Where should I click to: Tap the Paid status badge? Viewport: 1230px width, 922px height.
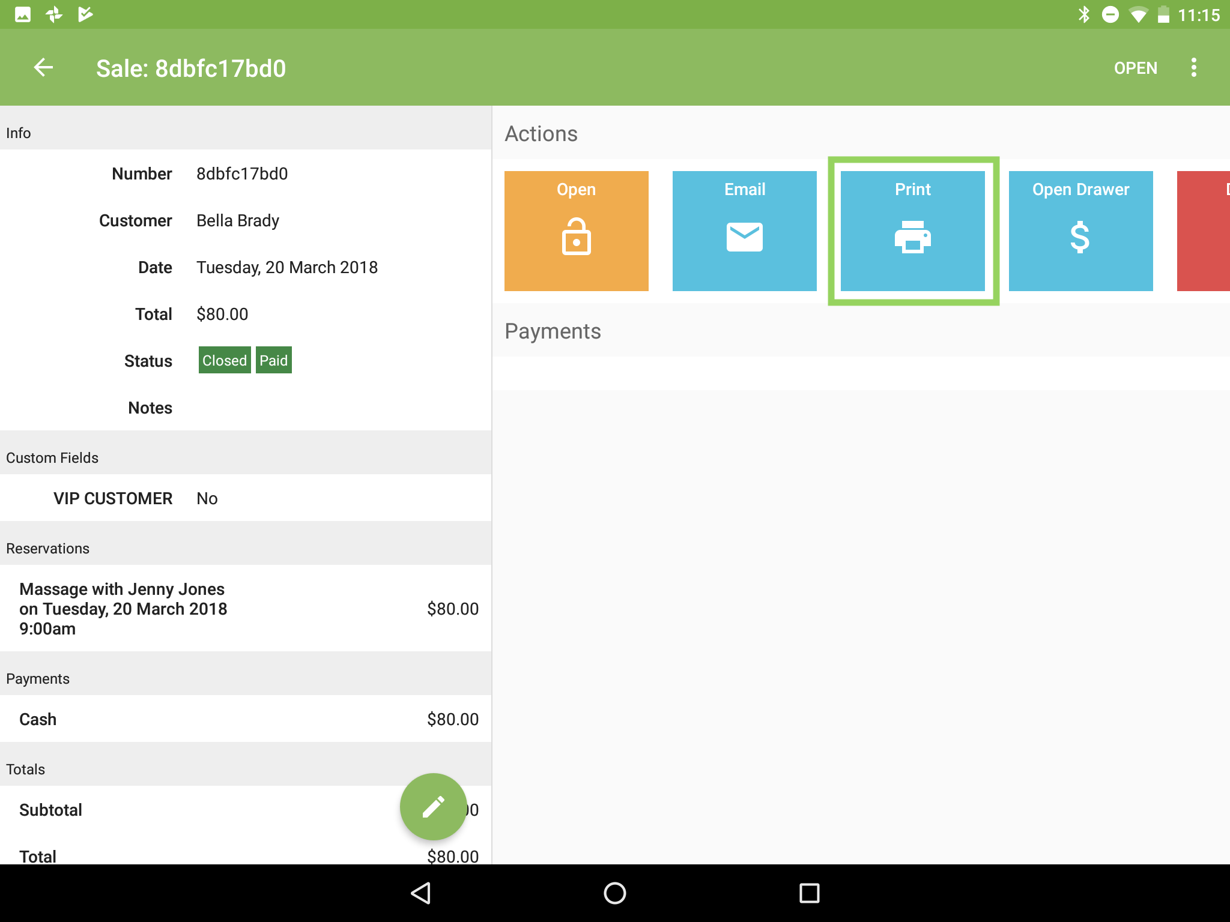pos(274,360)
